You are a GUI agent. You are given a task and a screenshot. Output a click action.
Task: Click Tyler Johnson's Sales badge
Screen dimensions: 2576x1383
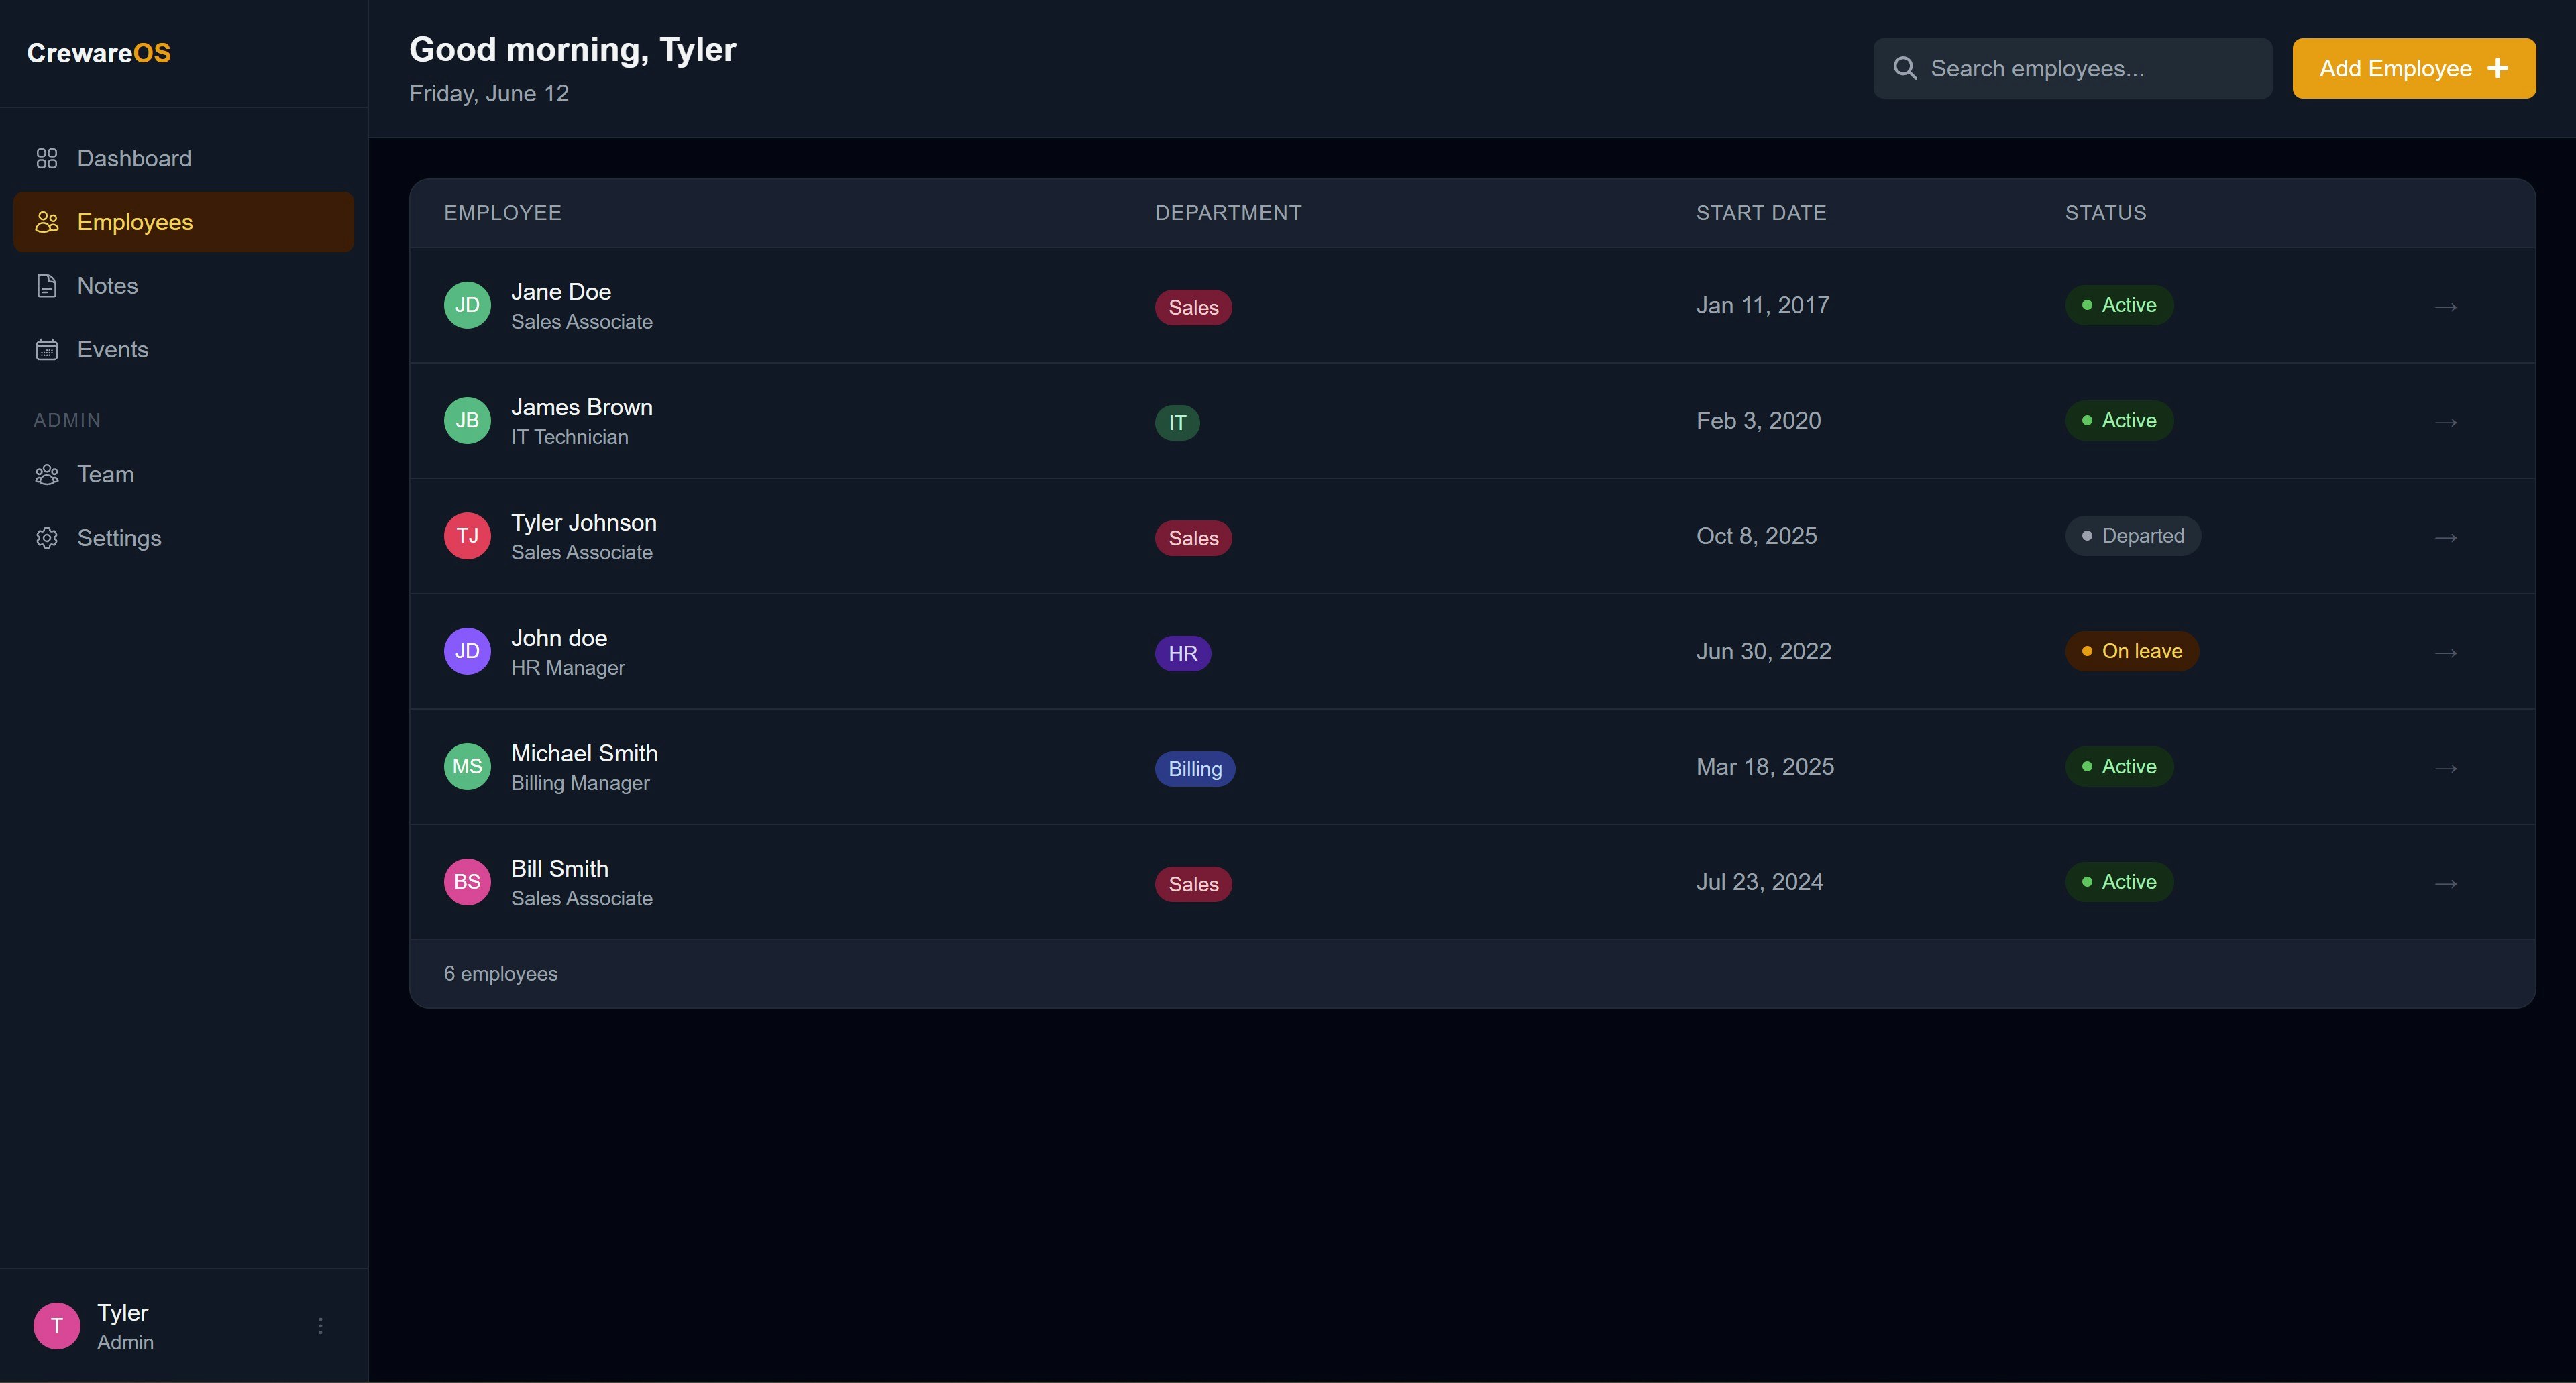(1193, 538)
